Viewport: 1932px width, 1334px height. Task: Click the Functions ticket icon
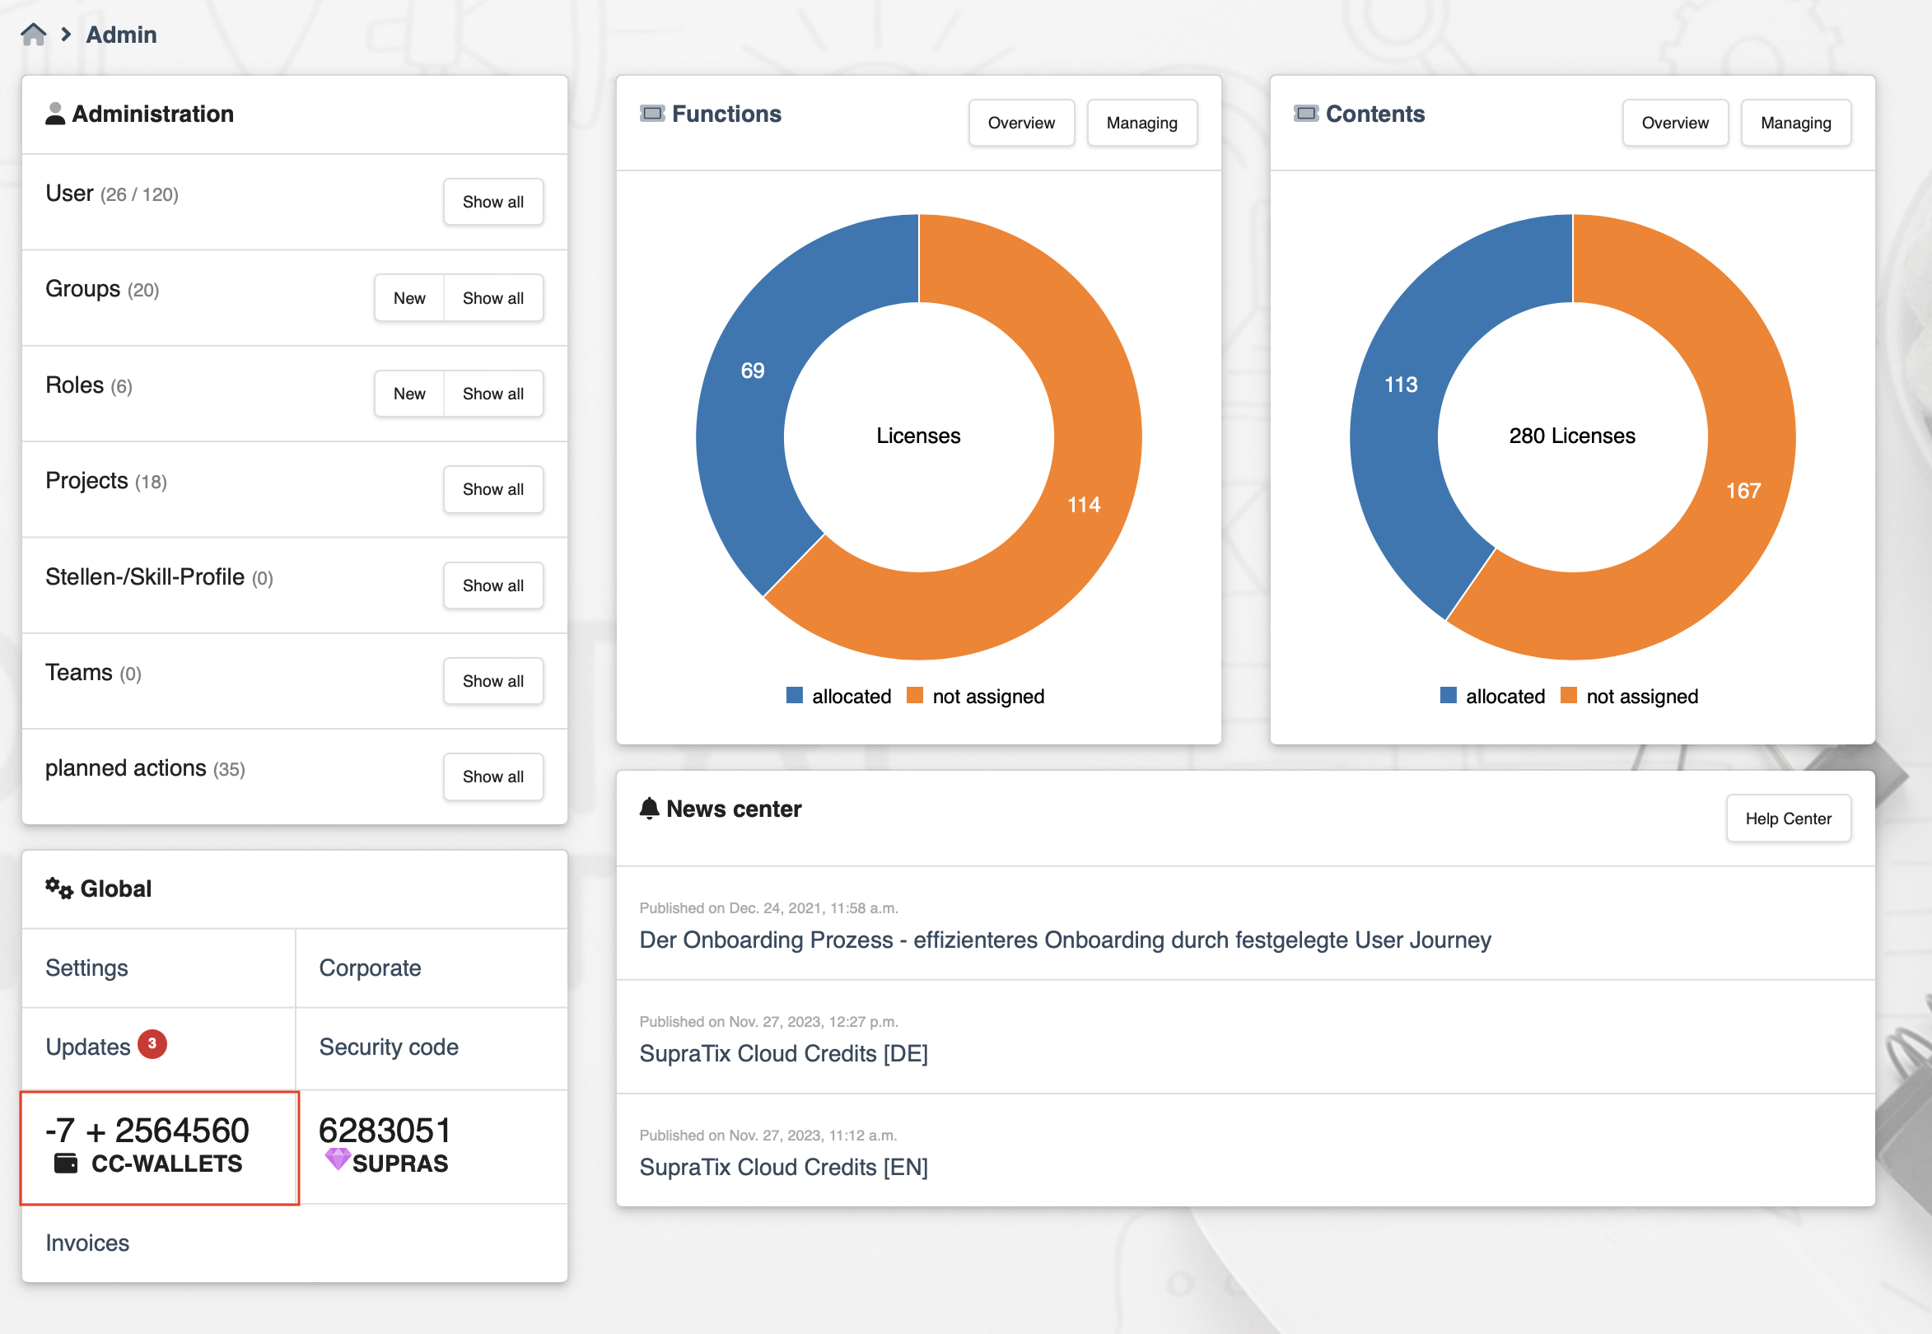(652, 113)
